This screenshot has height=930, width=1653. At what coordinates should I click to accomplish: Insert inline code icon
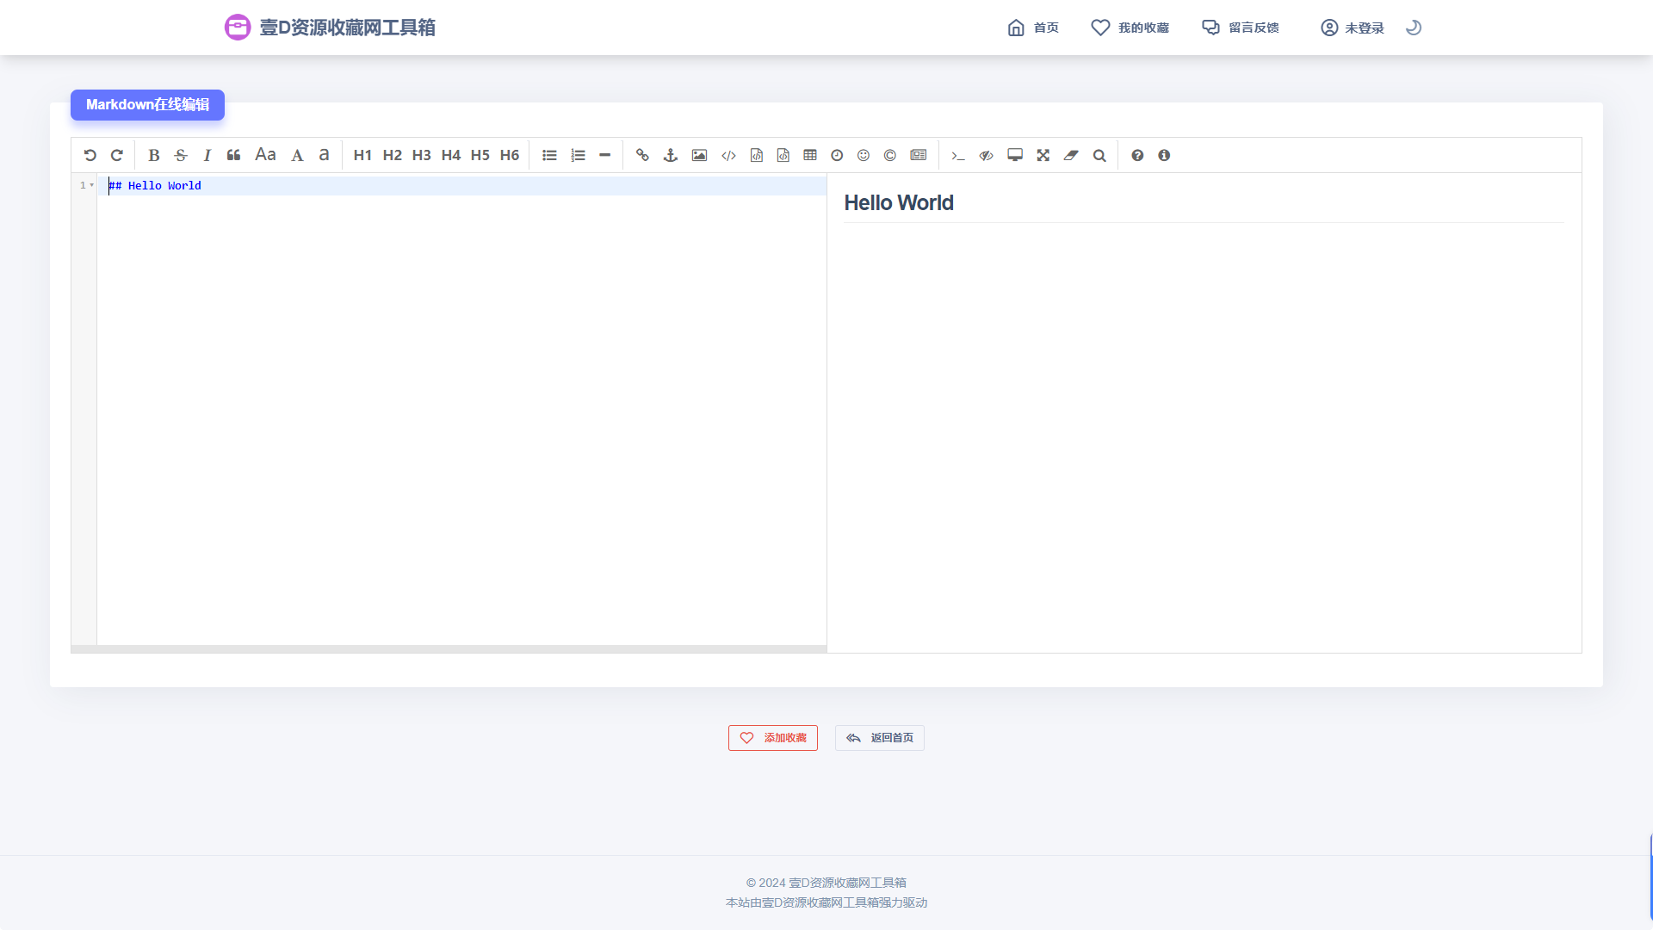click(x=728, y=155)
